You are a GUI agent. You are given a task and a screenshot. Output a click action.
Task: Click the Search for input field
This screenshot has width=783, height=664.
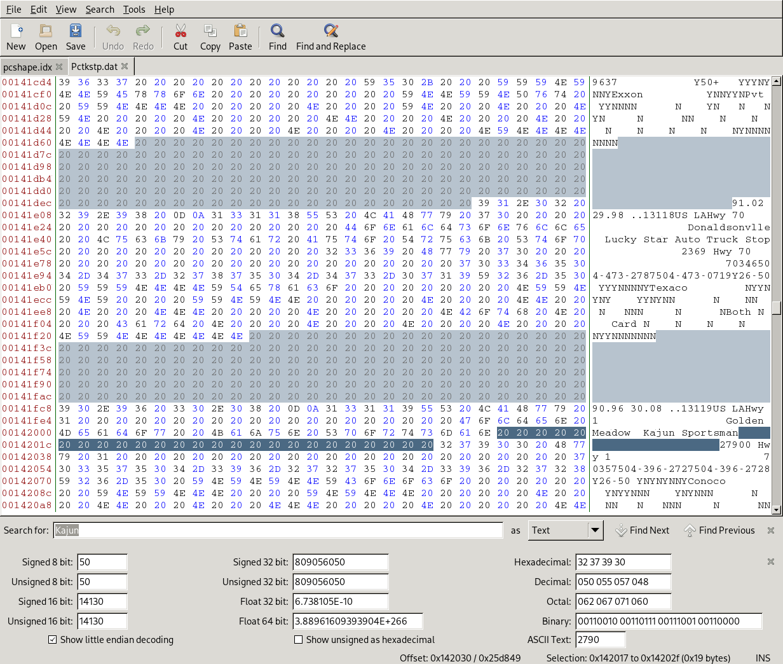[x=278, y=530]
